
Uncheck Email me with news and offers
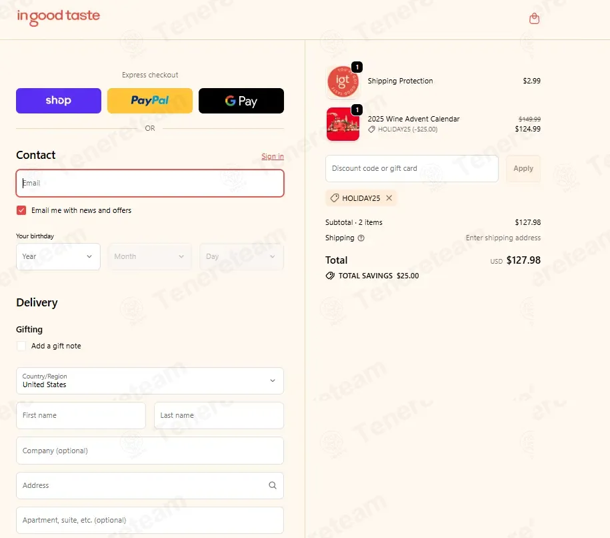click(x=21, y=210)
